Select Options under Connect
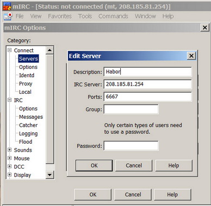Screen dimensions: 211x206 [x=28, y=67]
